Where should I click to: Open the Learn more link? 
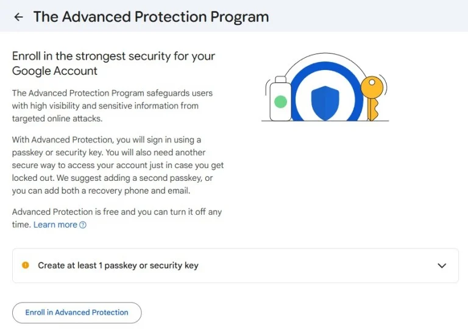[x=55, y=225]
